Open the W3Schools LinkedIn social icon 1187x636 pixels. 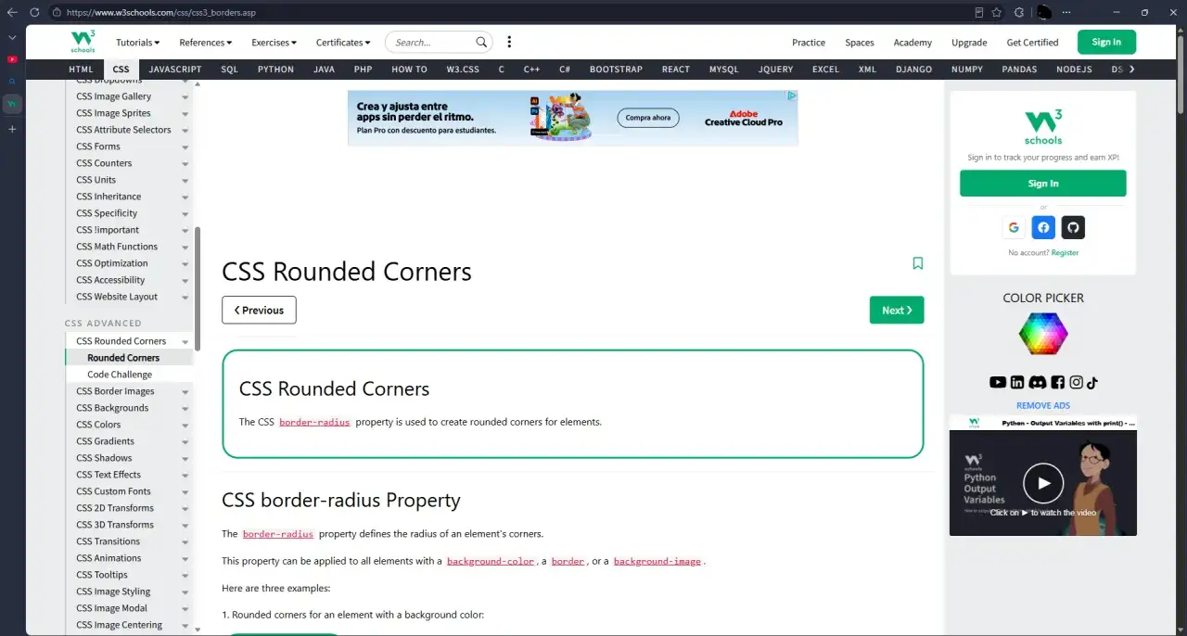coord(1017,382)
